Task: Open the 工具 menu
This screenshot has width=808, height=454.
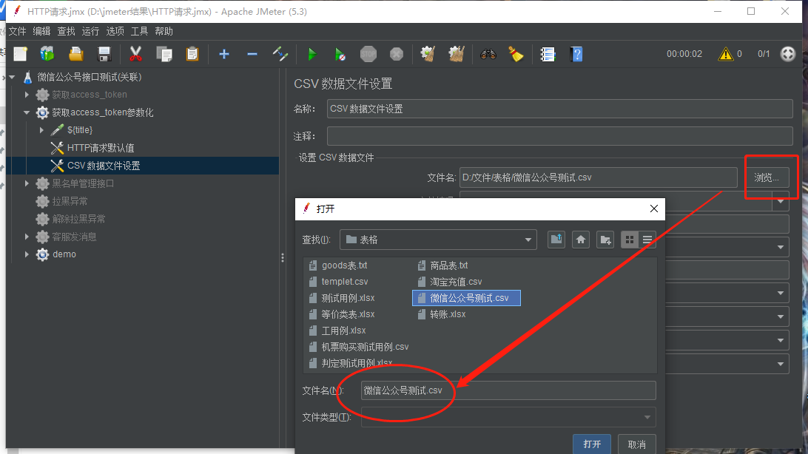Action: [x=139, y=31]
